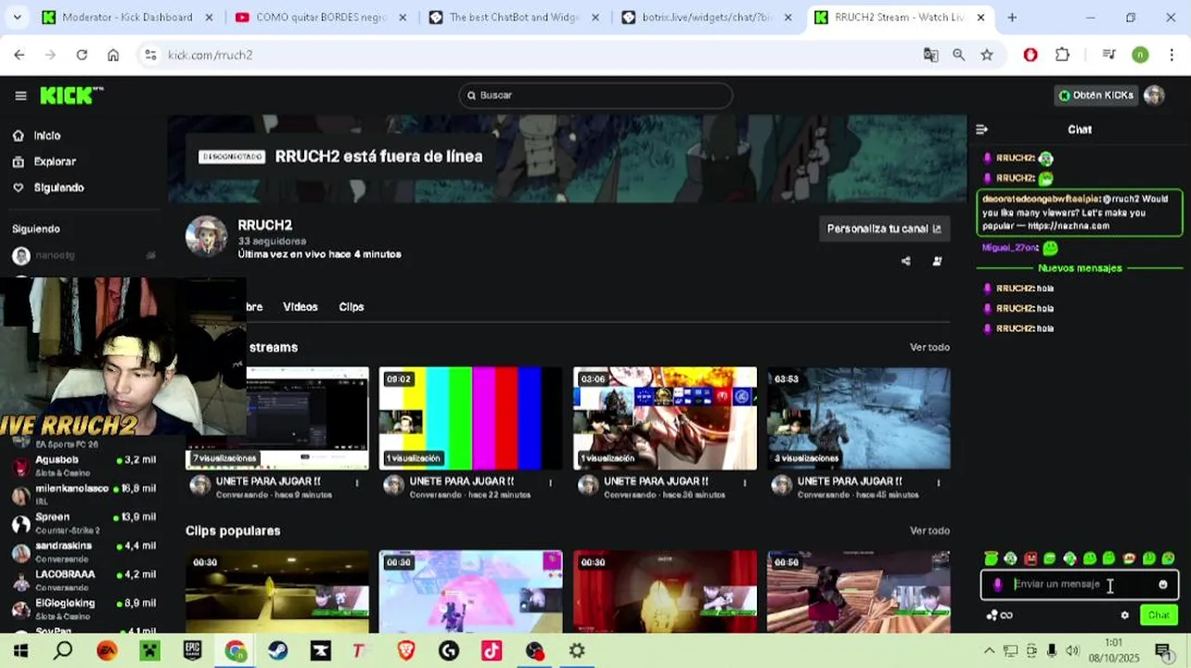Click the purple identity badge in message box
The width and height of the screenshot is (1191, 668).
997,584
